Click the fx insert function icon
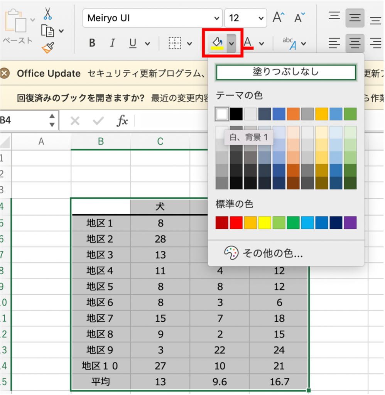The height and width of the screenshot is (395, 385). click(x=122, y=121)
